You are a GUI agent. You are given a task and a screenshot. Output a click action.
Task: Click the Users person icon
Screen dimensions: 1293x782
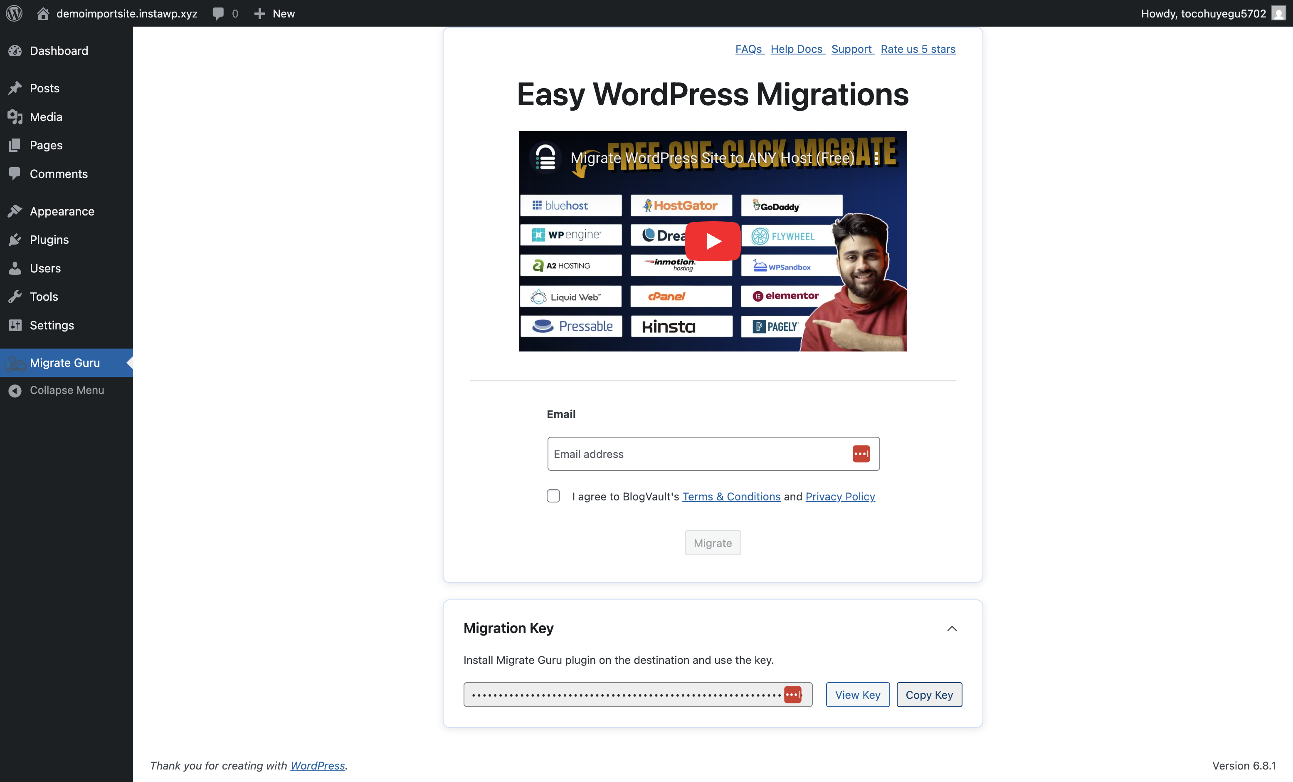point(15,268)
